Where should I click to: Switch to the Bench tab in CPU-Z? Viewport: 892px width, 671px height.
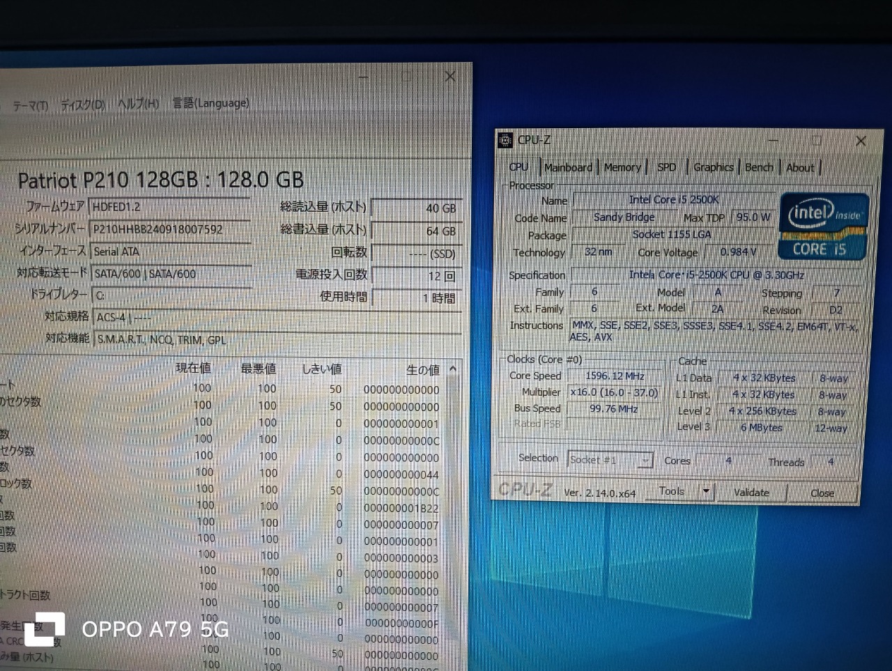759,167
